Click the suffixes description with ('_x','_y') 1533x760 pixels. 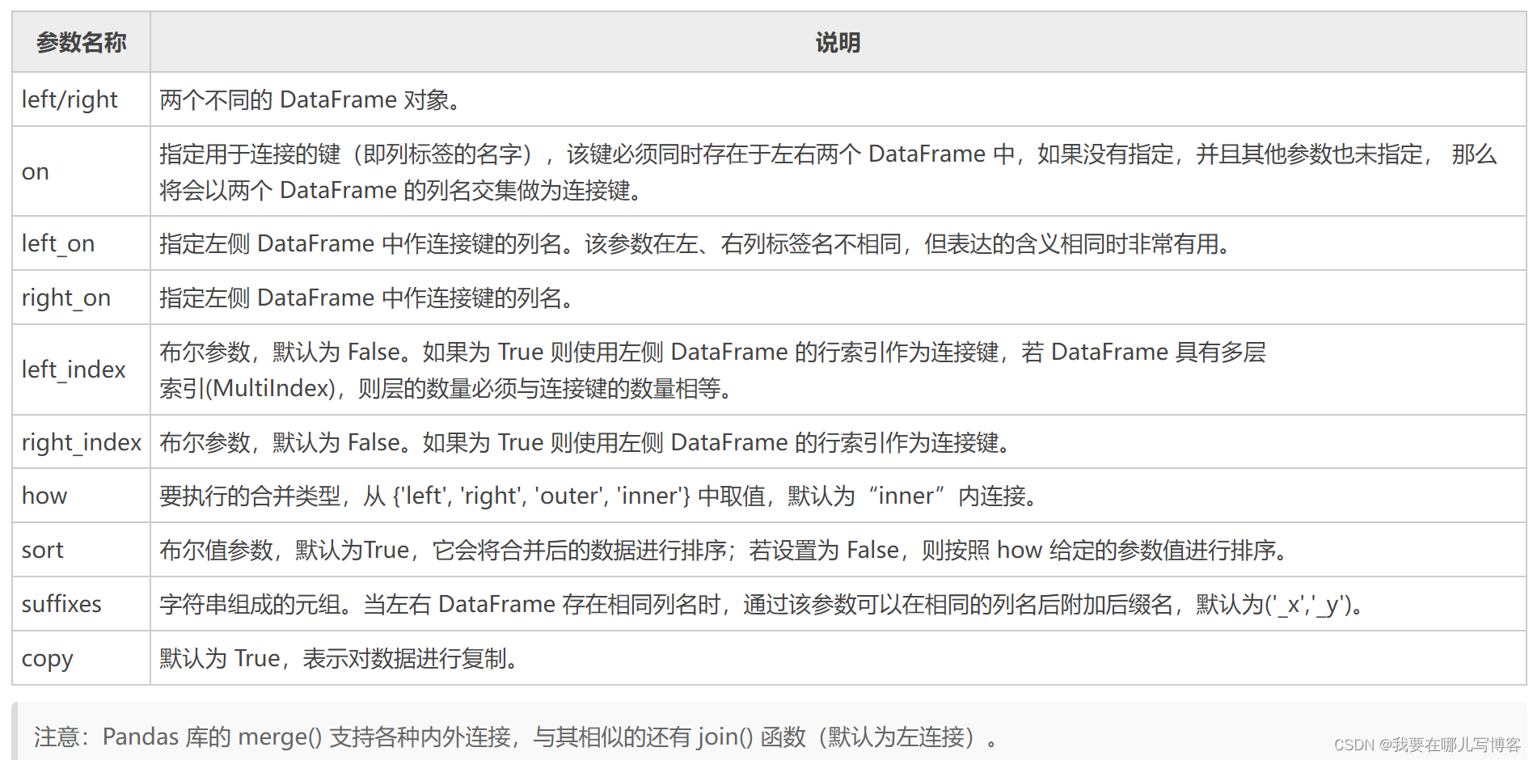(x=762, y=604)
